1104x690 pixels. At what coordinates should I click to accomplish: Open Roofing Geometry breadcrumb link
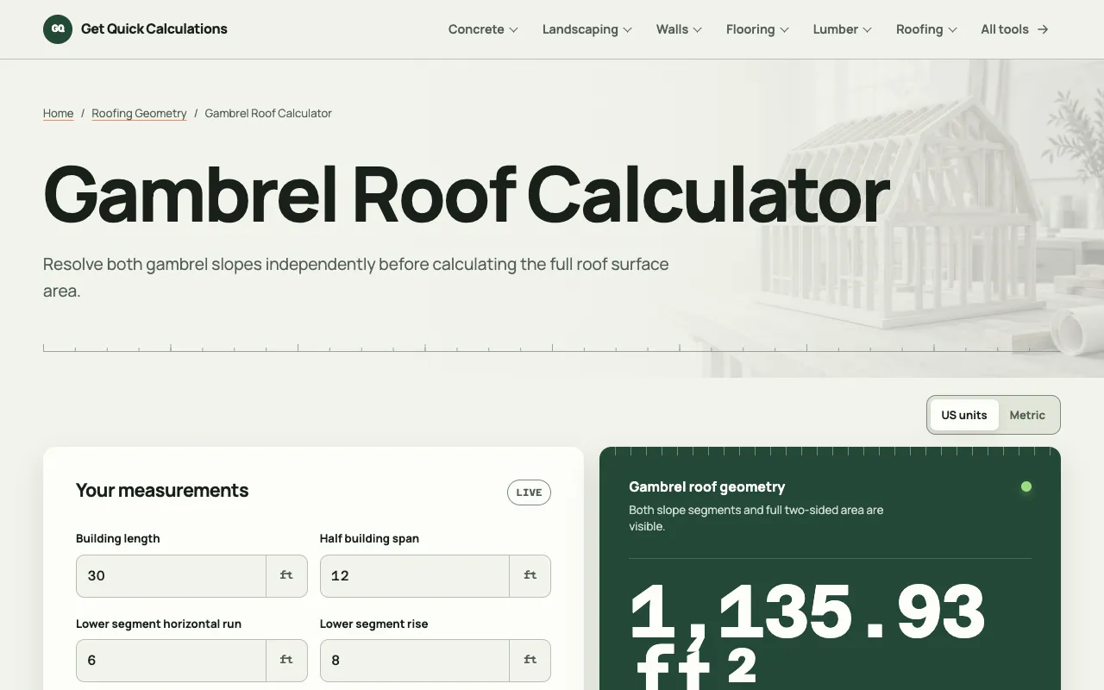[x=139, y=113]
